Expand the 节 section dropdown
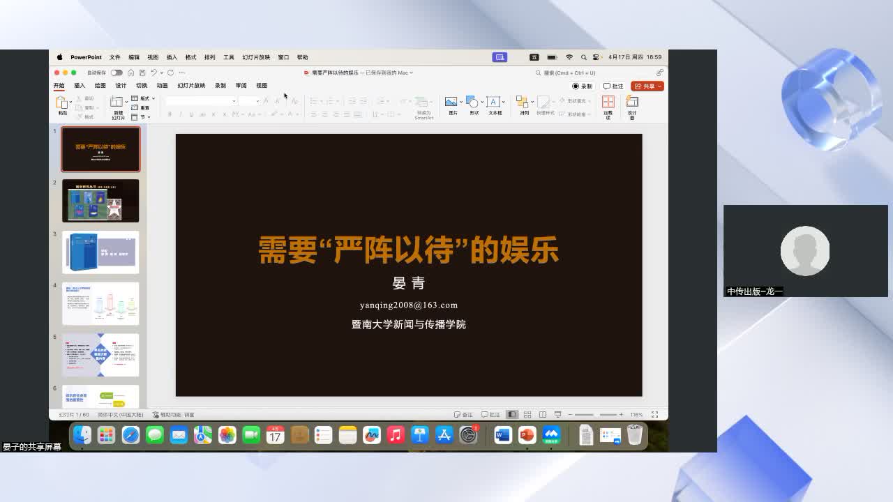 [149, 116]
